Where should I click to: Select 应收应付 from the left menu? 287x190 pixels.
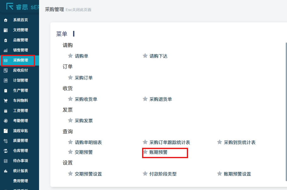click(20, 70)
